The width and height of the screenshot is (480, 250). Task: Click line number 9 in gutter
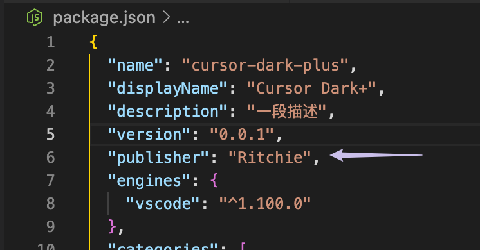click(51, 226)
